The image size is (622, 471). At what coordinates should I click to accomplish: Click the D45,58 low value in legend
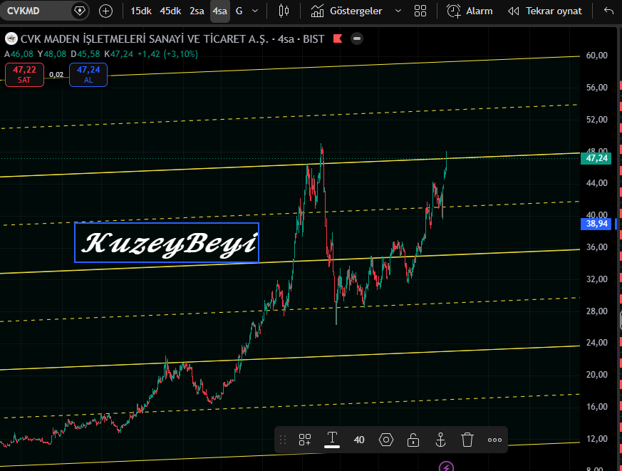85,54
